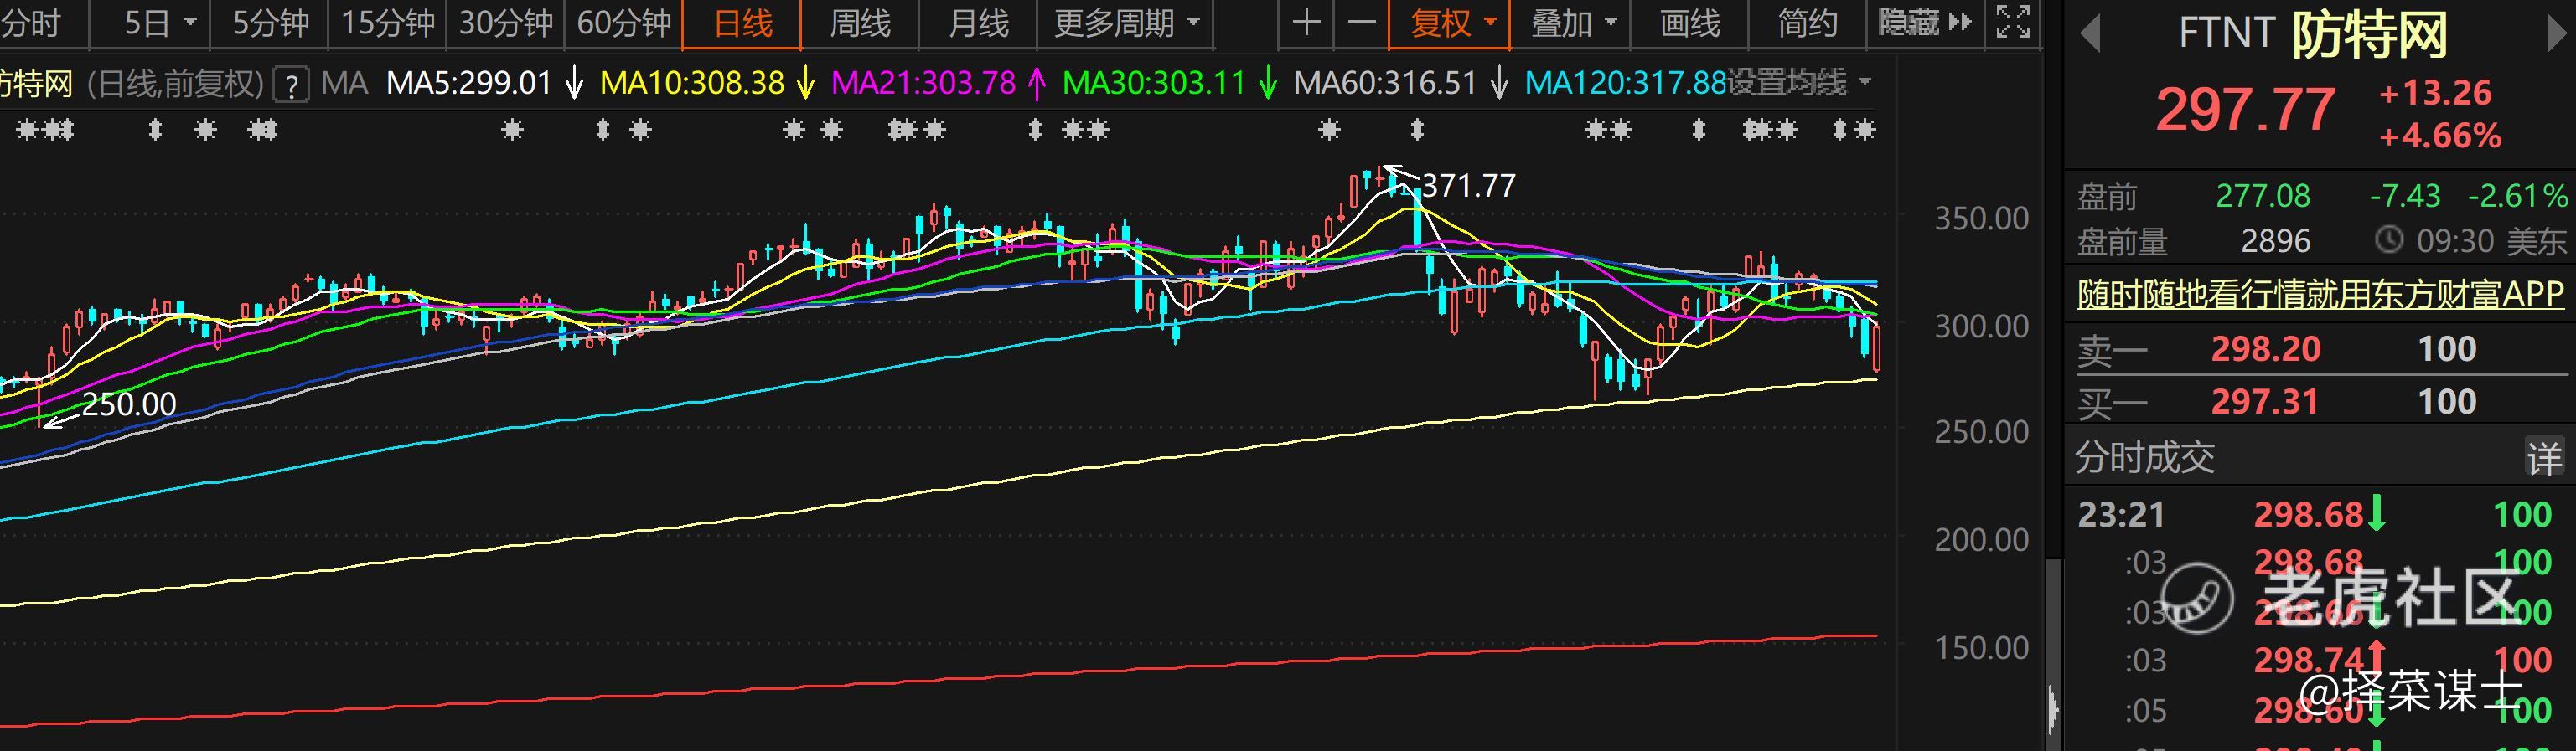Open the 复权 adjustment dropdown
2576x751 pixels.
click(x=1450, y=23)
